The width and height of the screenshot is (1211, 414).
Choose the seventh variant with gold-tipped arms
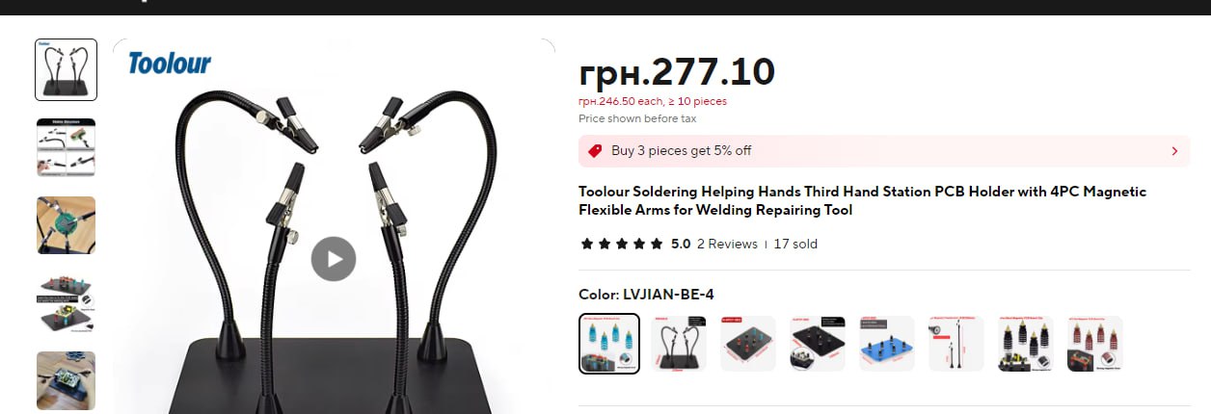click(x=1026, y=344)
